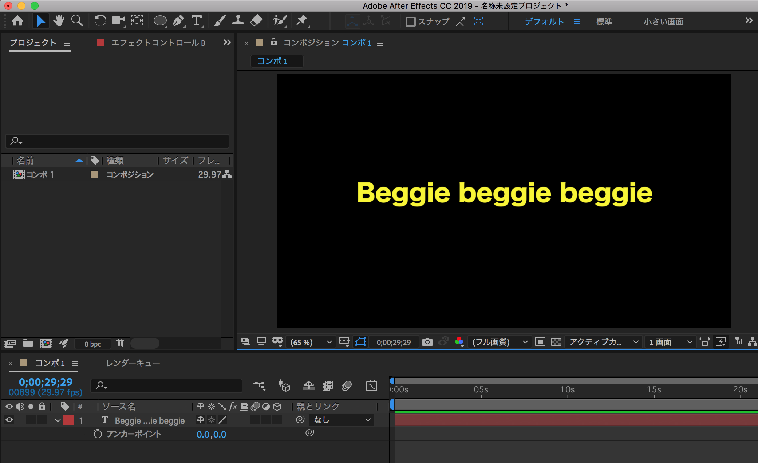Select the Clone Stamp tool
Image resolution: width=758 pixels, height=463 pixels.
click(238, 21)
